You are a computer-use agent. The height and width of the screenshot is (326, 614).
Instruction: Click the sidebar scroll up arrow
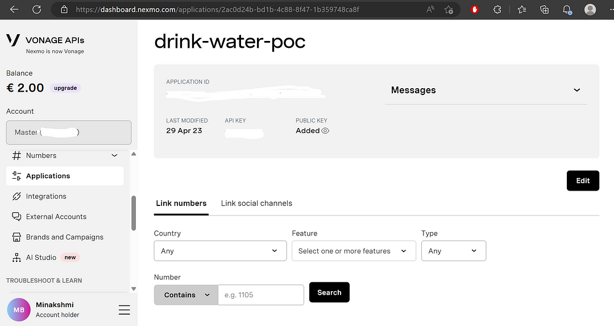click(134, 154)
